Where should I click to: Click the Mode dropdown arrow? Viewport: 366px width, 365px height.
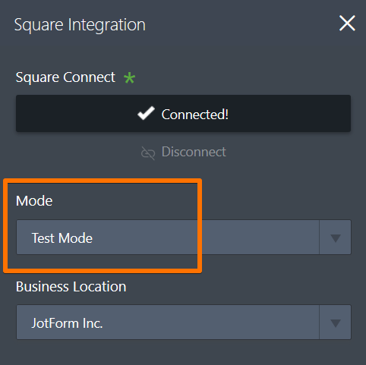tap(335, 238)
